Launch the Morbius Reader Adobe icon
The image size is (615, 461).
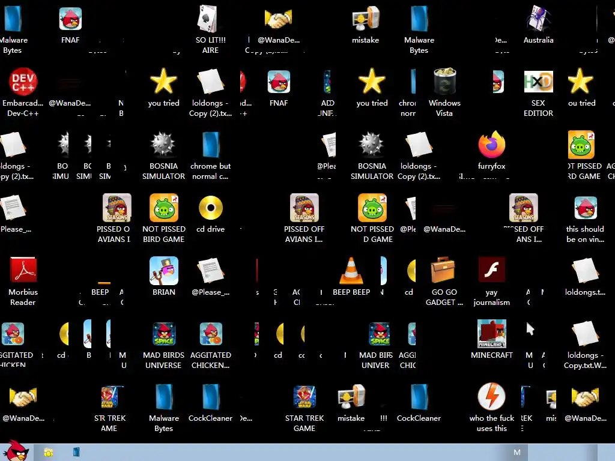tap(23, 270)
